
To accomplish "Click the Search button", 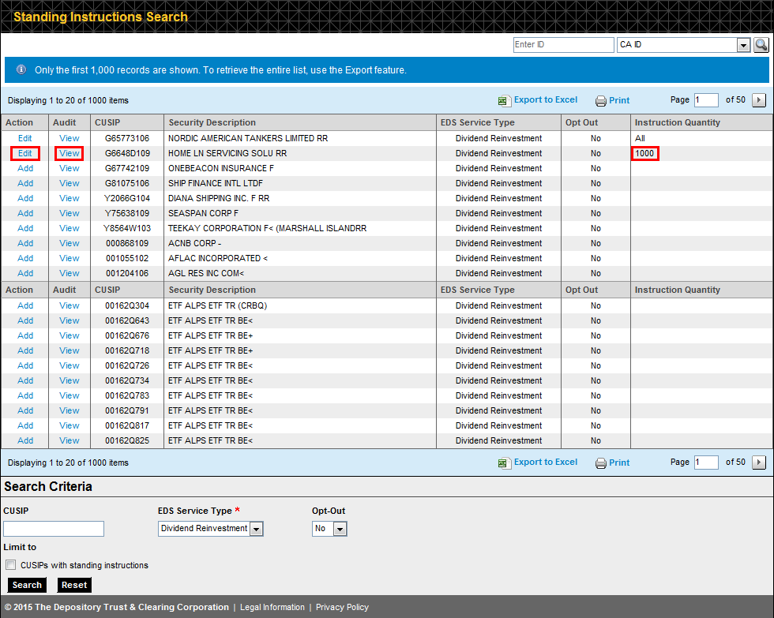I will click(26, 585).
